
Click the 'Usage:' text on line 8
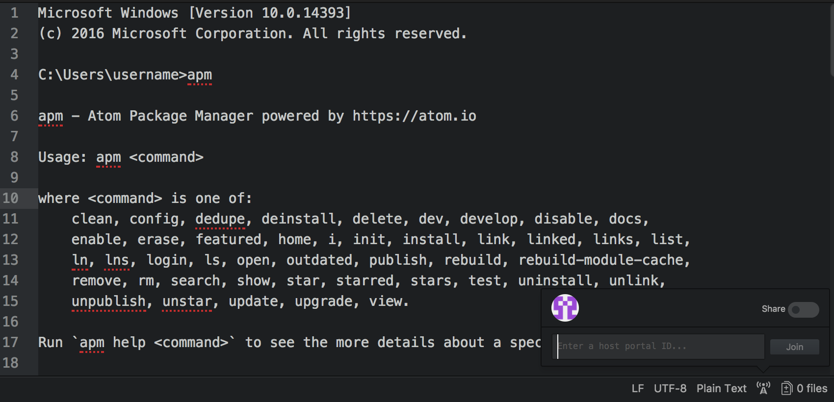62,157
